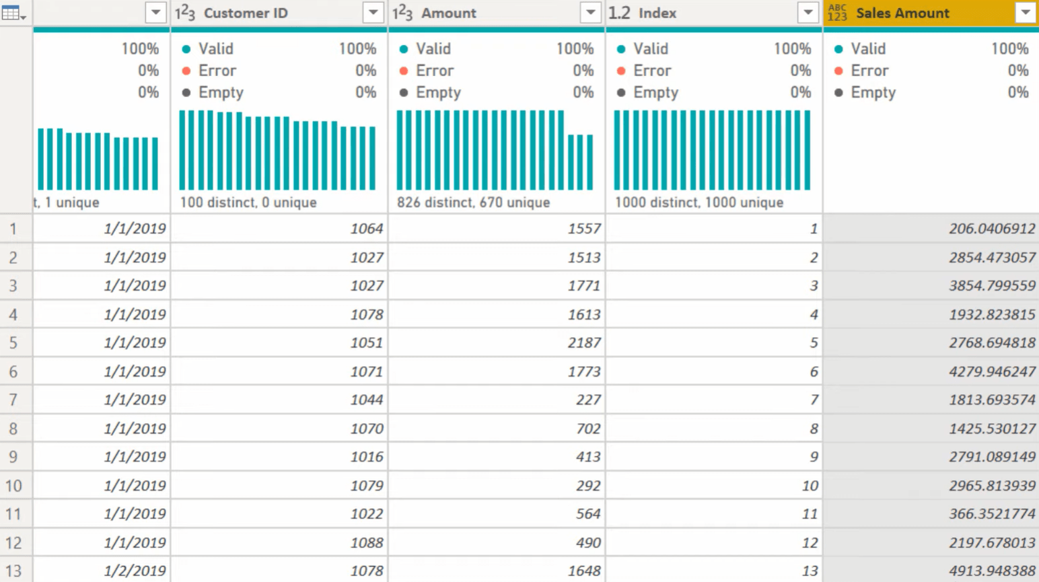Select Amount cell 1513
The width and height of the screenshot is (1039, 582).
pos(497,257)
